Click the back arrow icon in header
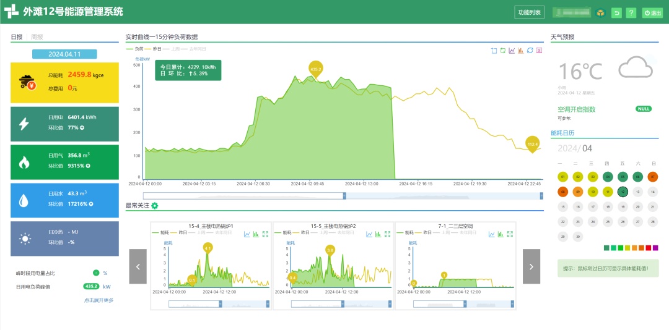Screen dimensions: 669x330 pyautogui.click(x=616, y=13)
